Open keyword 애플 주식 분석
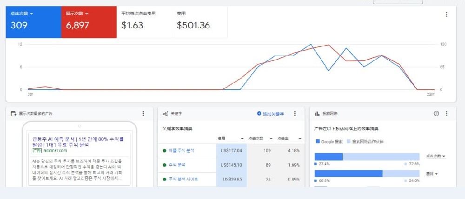Viewport: 465px width, 199px height. [x=181, y=150]
